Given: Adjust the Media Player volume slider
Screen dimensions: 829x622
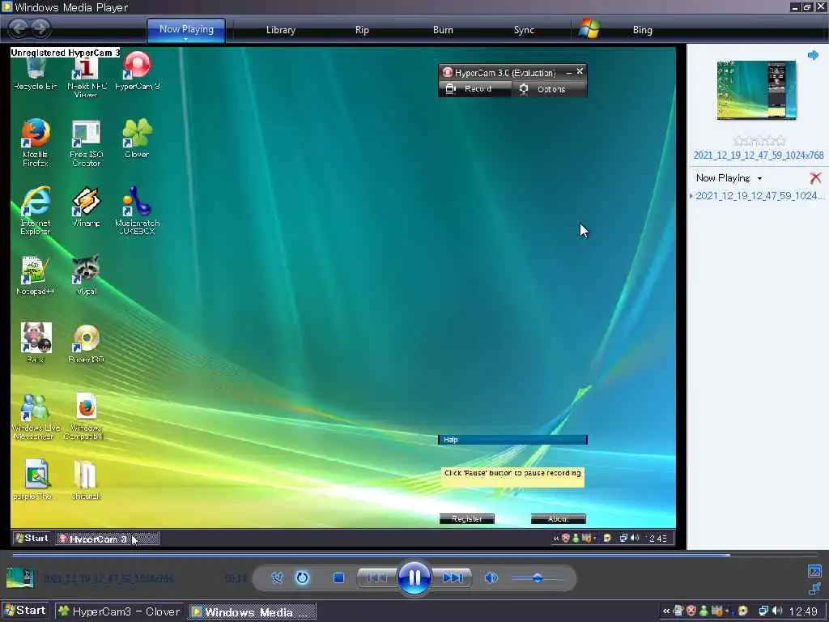Looking at the screenshot, I should tap(538, 578).
